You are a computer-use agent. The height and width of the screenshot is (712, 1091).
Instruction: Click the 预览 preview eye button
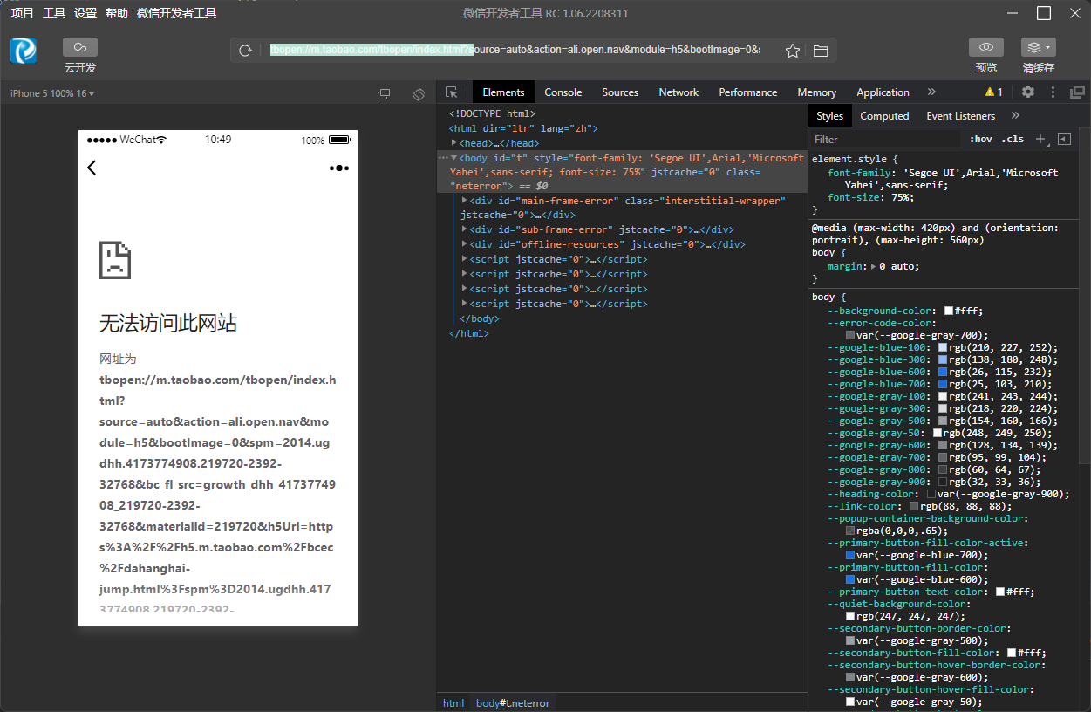[986, 47]
